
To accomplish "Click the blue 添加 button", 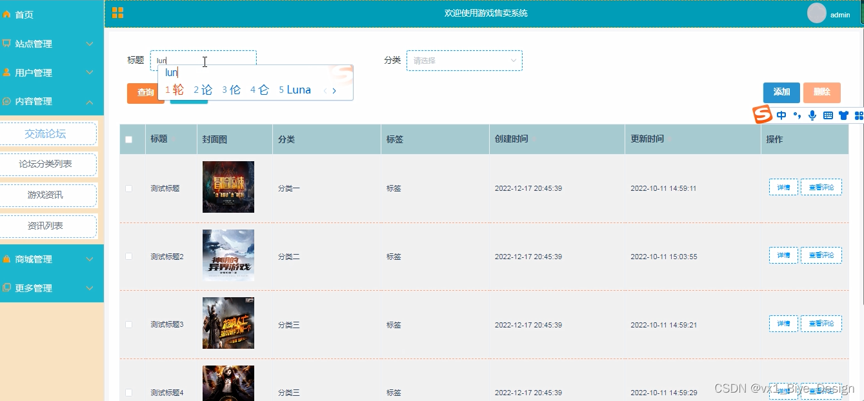I will [781, 92].
